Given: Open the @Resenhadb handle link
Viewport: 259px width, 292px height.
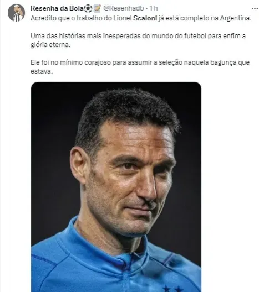Looking at the screenshot, I should (x=124, y=8).
